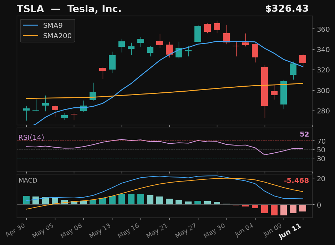Click the 50 midline RSI axis label
Viewport: 335px width, 245px height.
pos(321,150)
